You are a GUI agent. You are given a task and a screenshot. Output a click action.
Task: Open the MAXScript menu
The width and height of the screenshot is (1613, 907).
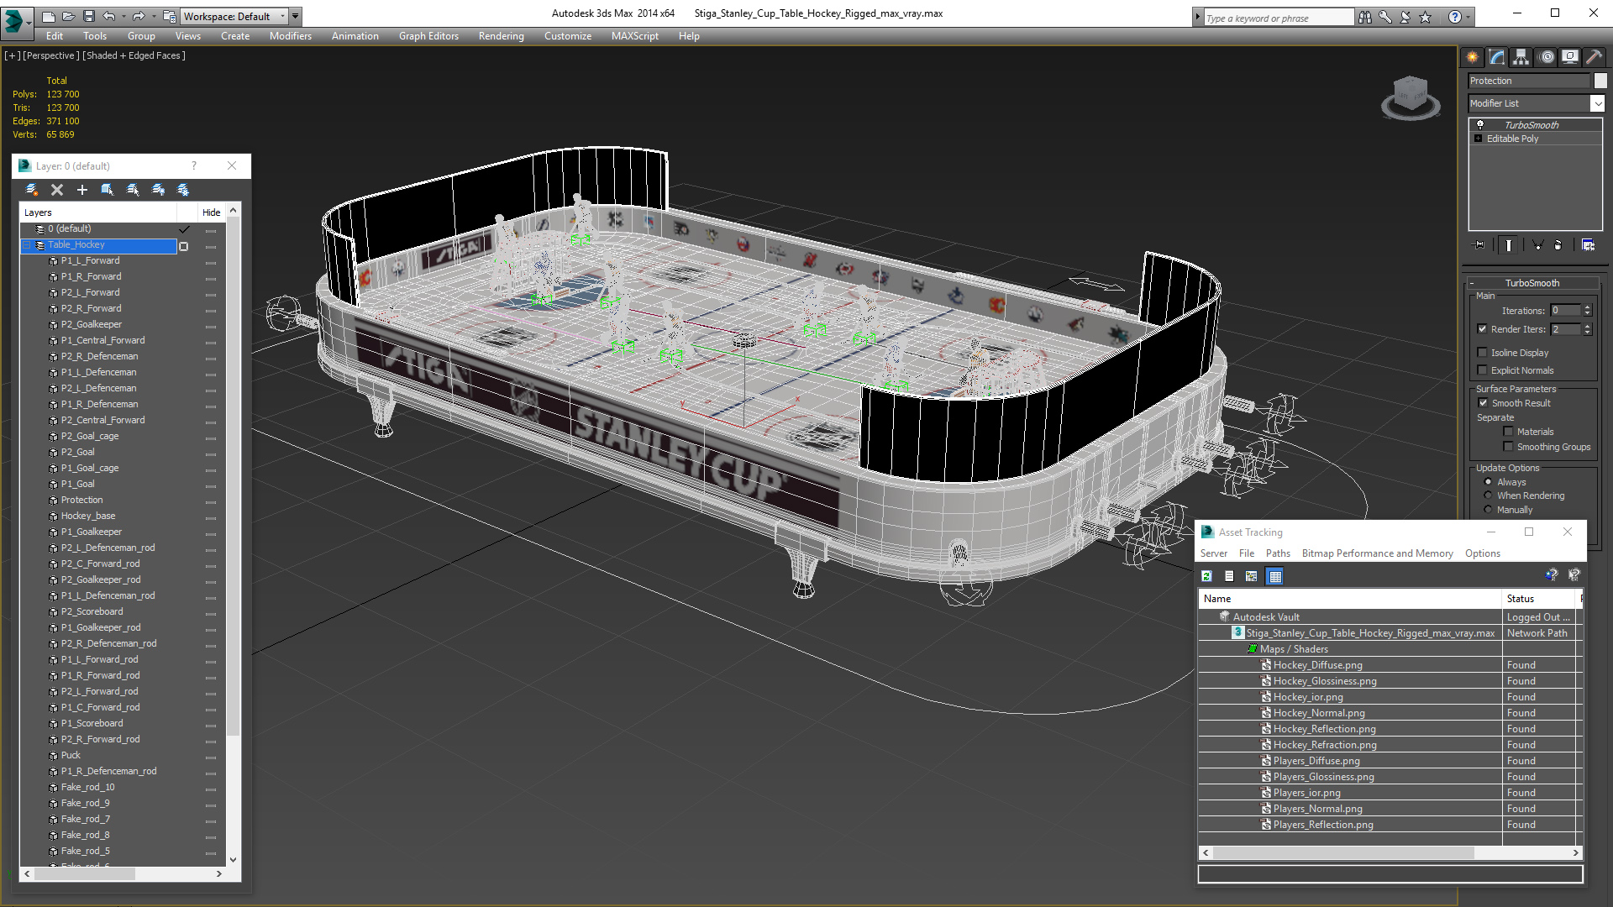(x=634, y=36)
